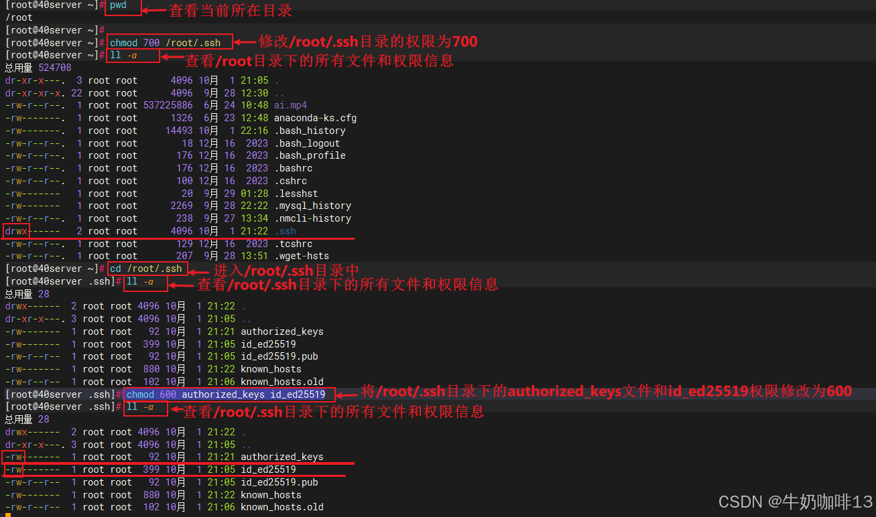876x517 pixels.
Task: Click the .bash_profile file name
Action: click(310, 156)
